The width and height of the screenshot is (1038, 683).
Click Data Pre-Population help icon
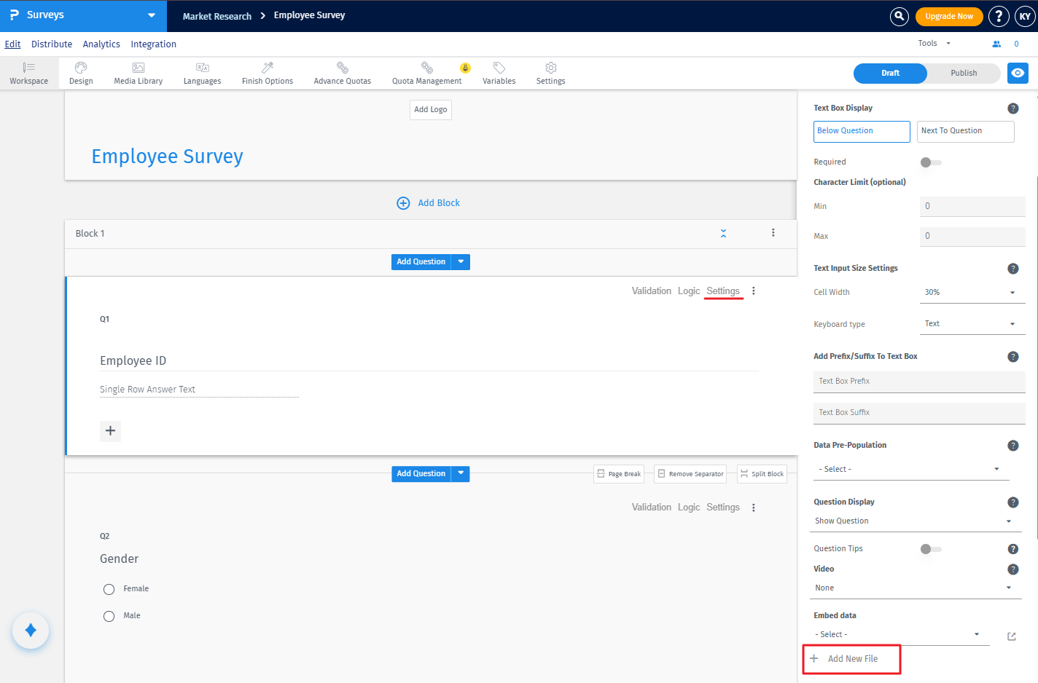coord(1012,446)
